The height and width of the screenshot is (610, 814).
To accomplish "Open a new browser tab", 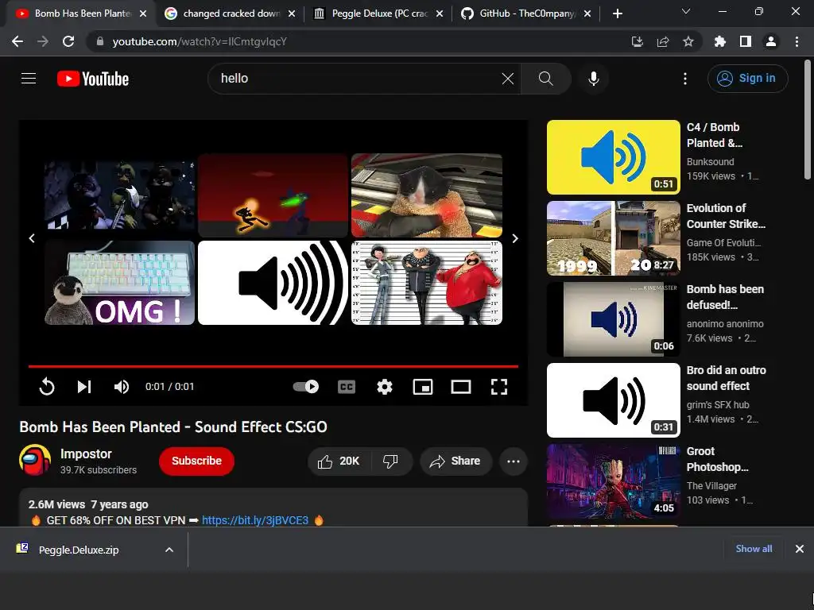I will [617, 14].
